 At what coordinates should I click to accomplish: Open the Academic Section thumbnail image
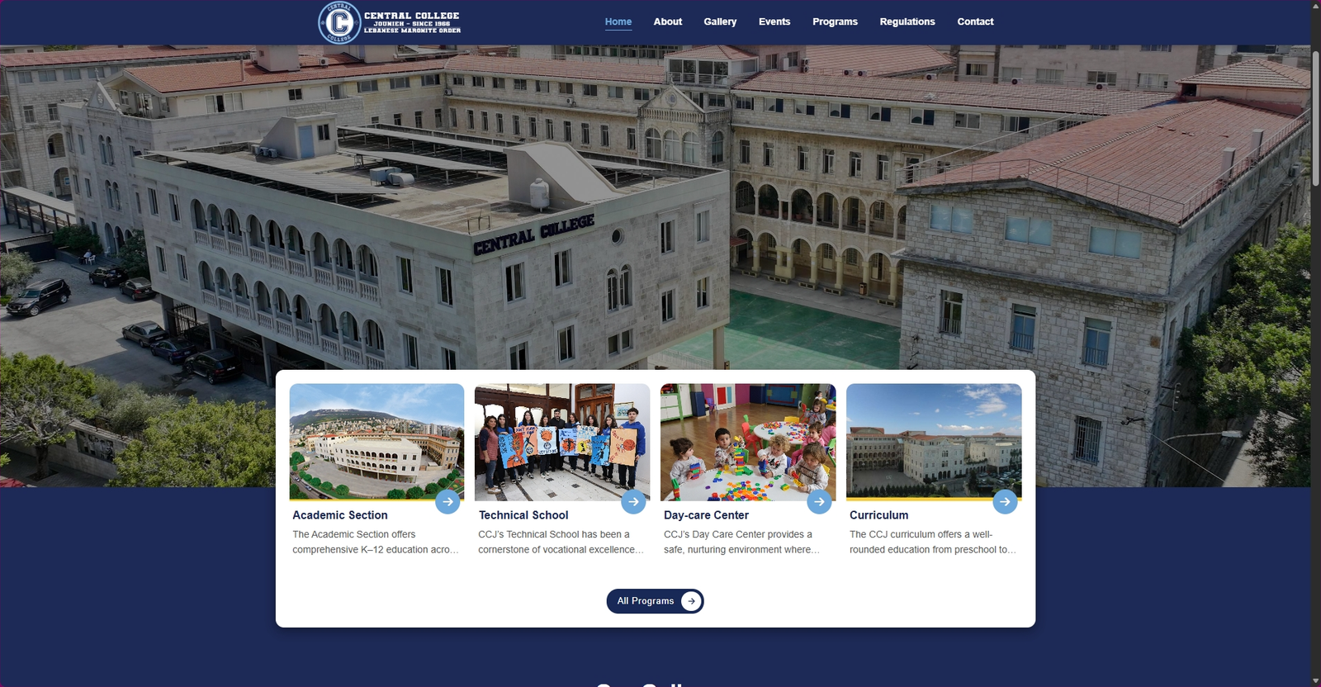[x=376, y=442]
